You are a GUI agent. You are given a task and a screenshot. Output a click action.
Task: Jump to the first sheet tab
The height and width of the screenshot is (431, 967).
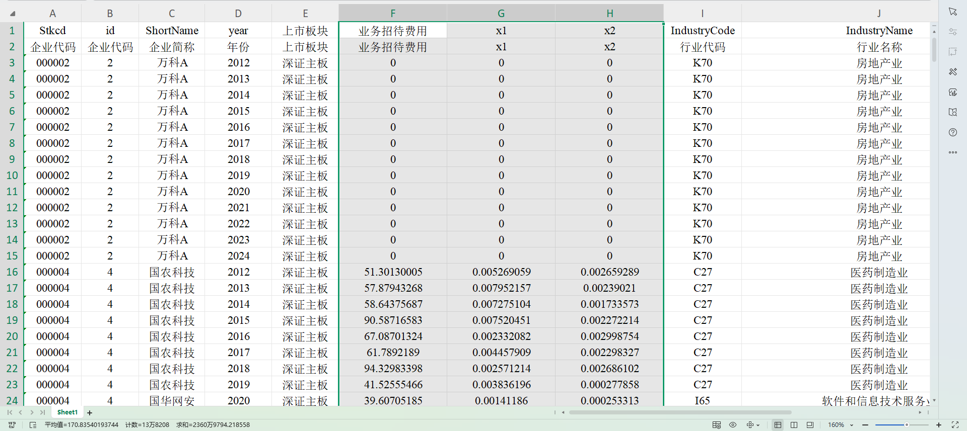(10, 412)
